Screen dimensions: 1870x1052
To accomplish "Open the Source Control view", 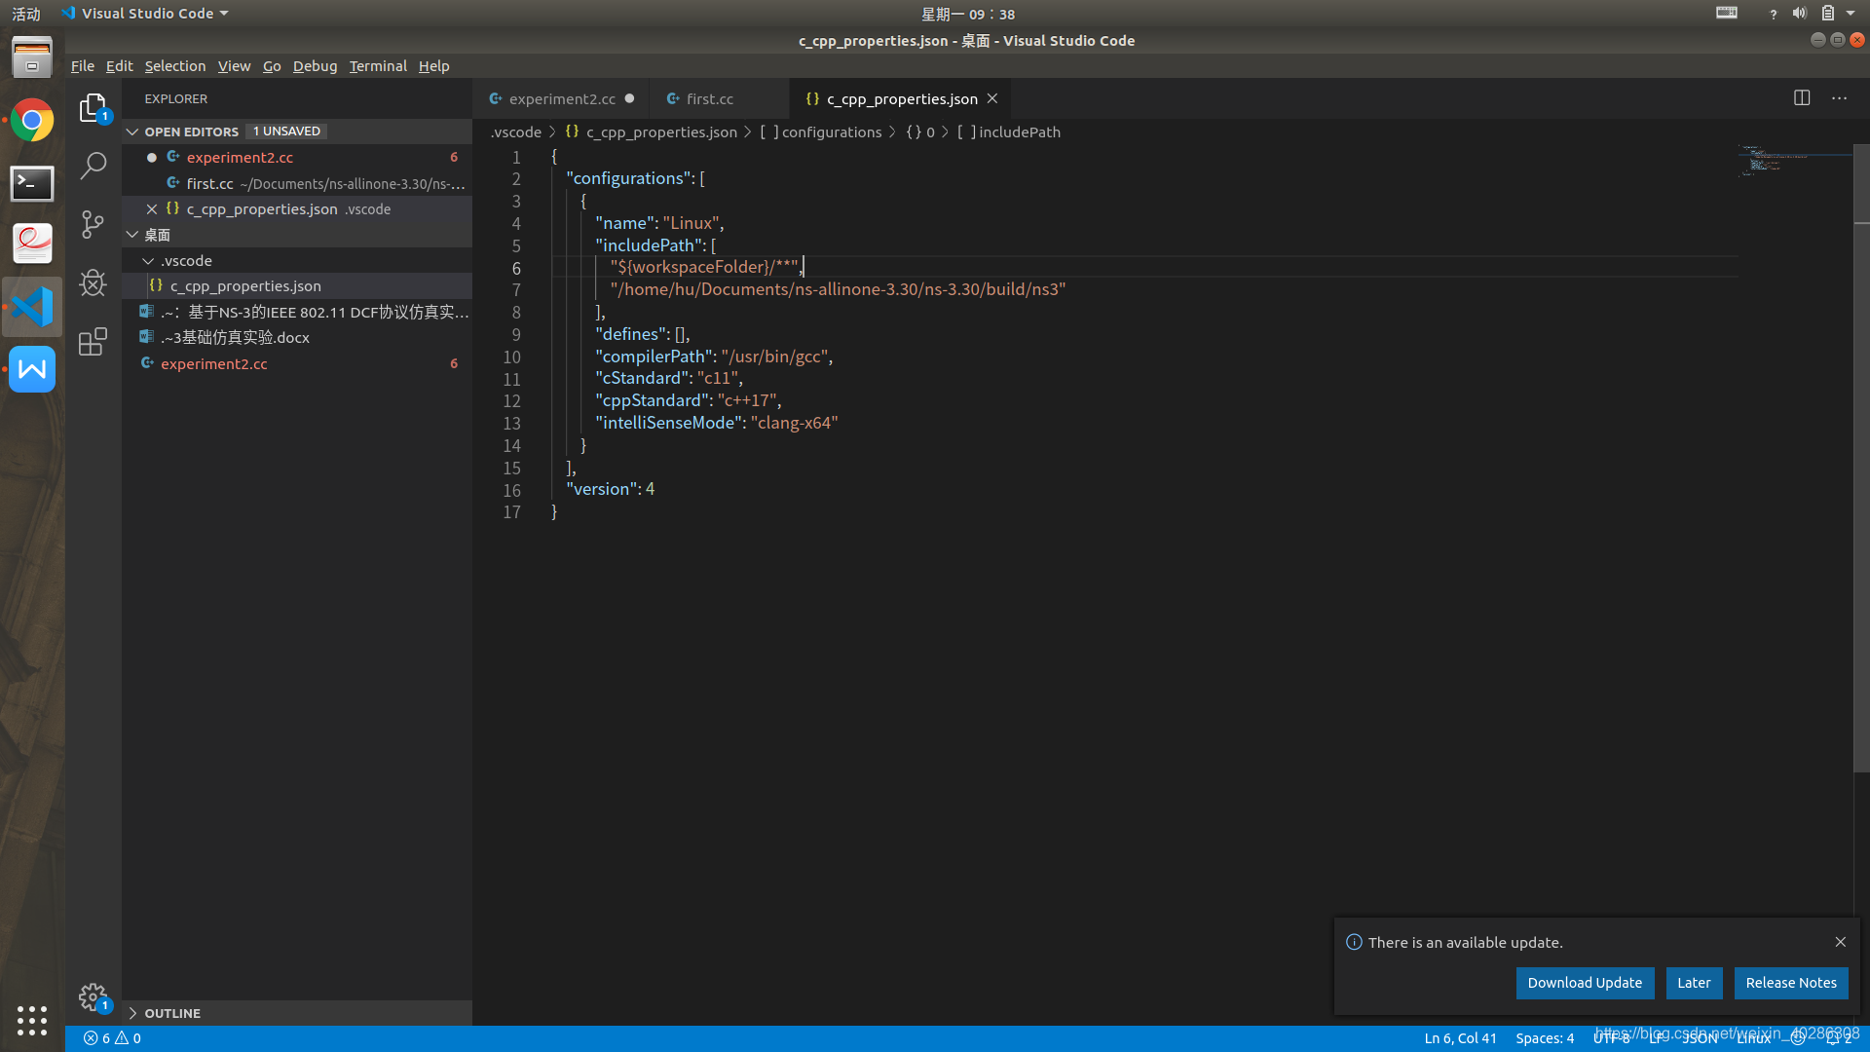I will (93, 225).
